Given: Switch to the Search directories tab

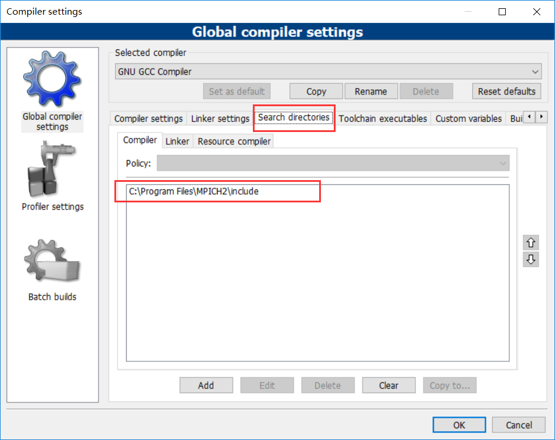Looking at the screenshot, I should (x=293, y=117).
